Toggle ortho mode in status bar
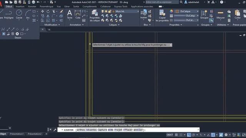 point(189,135)
